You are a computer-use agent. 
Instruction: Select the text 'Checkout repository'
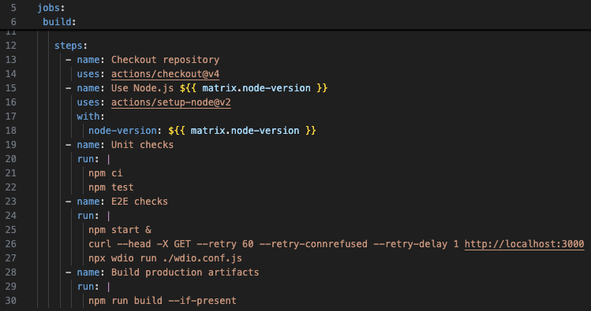tap(165, 60)
